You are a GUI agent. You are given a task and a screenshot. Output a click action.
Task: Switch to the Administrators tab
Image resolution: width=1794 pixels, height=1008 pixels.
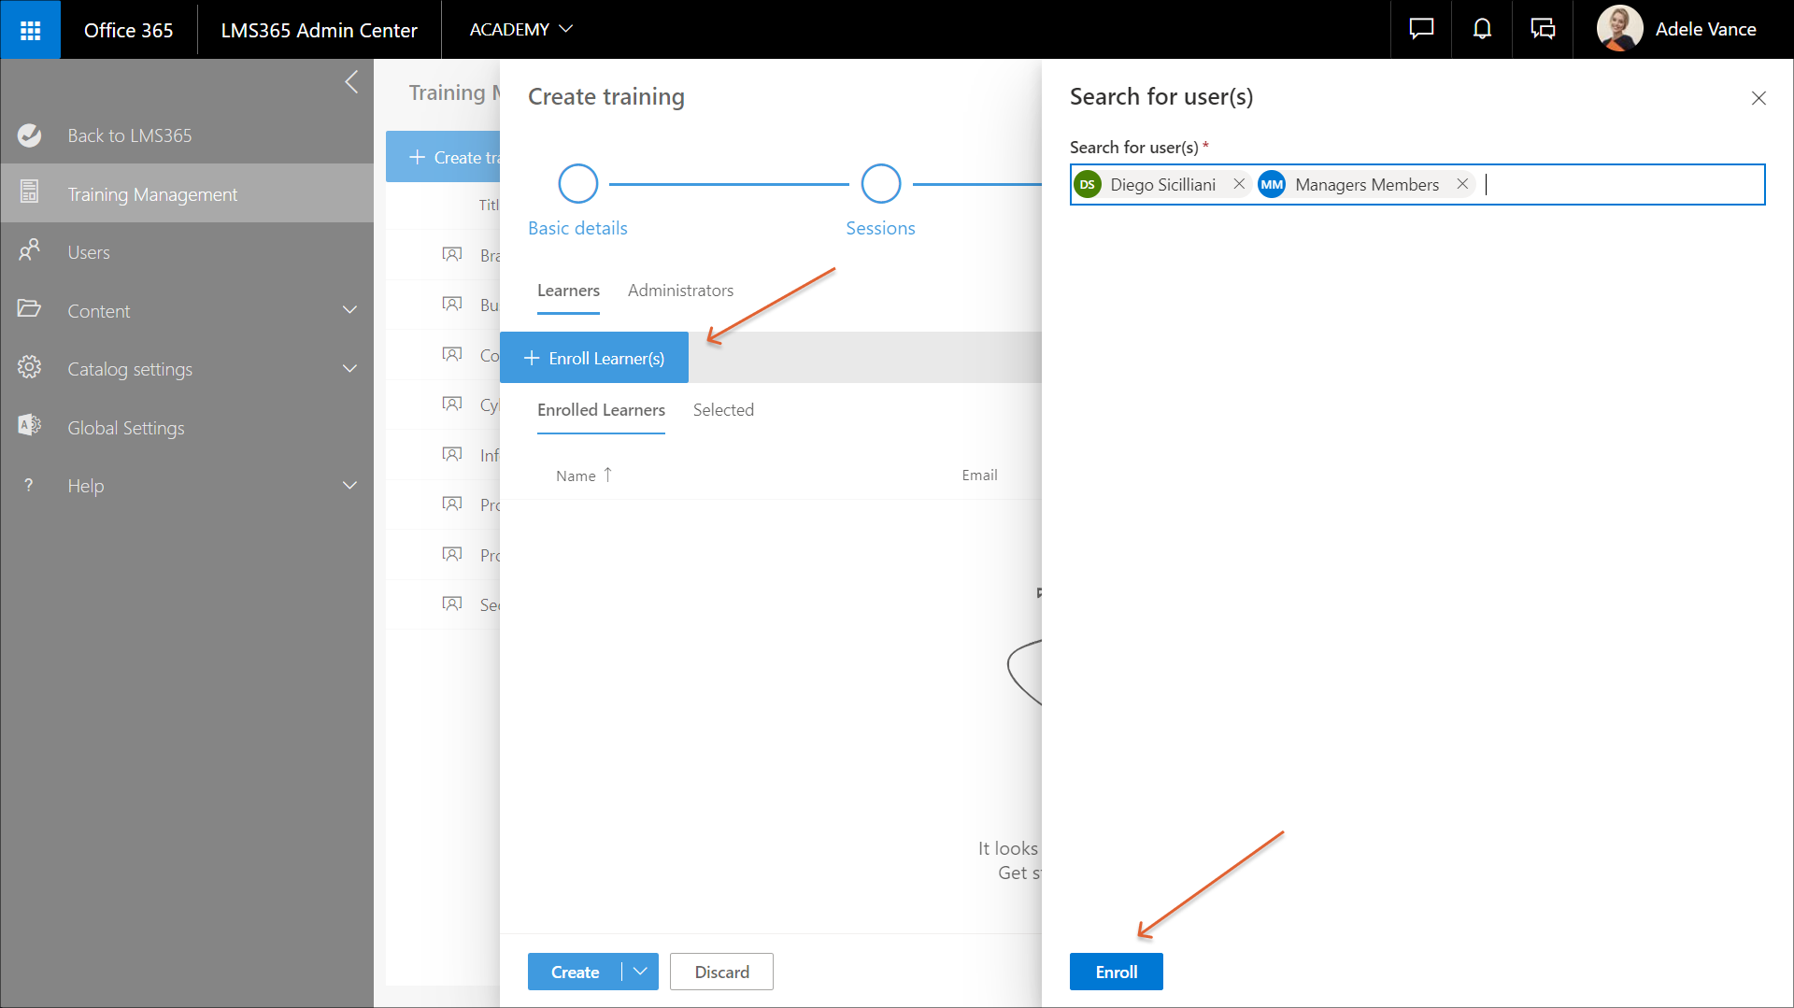point(680,291)
